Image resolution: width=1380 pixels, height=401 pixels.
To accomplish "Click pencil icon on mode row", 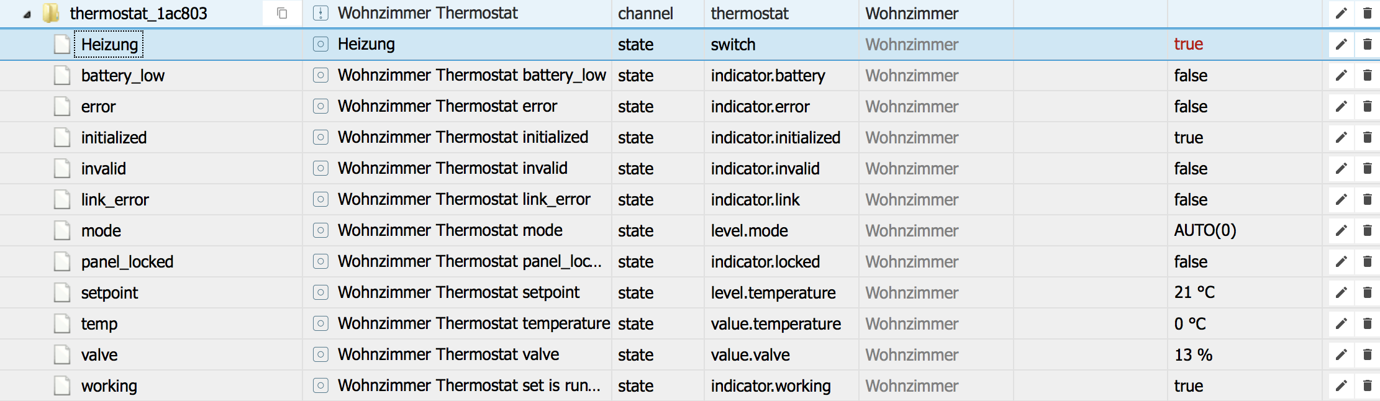I will 1341,230.
